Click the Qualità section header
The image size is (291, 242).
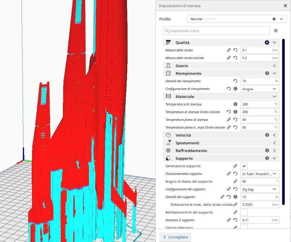click(221, 42)
